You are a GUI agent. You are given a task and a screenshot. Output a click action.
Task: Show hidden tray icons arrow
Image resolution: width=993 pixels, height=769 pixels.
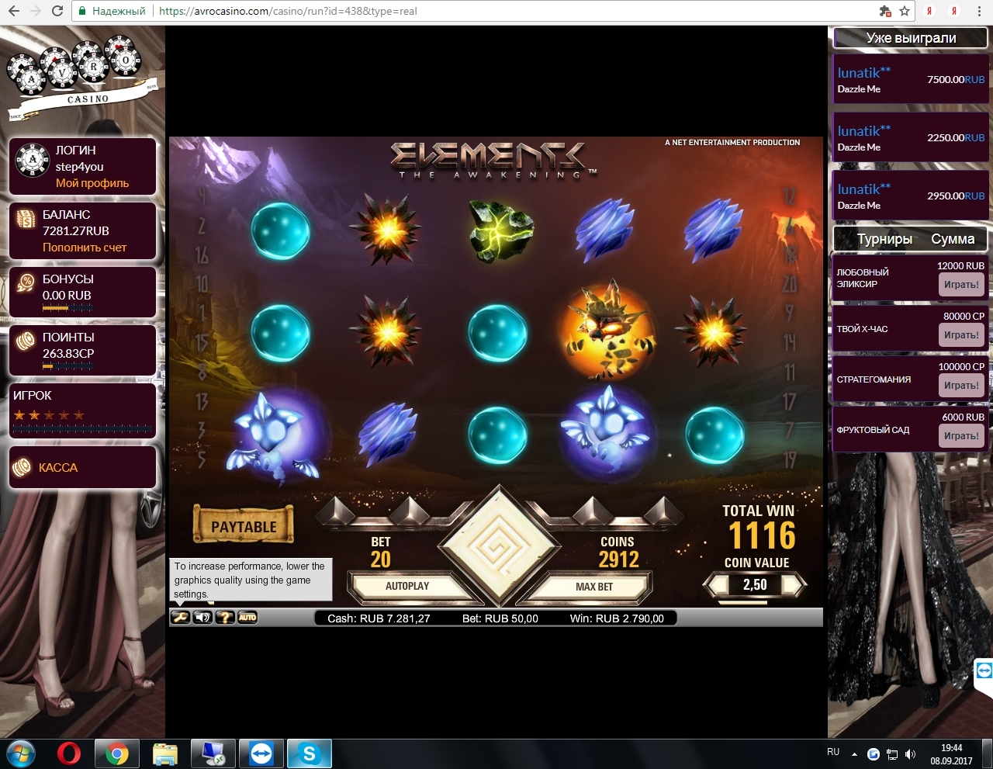click(x=854, y=753)
